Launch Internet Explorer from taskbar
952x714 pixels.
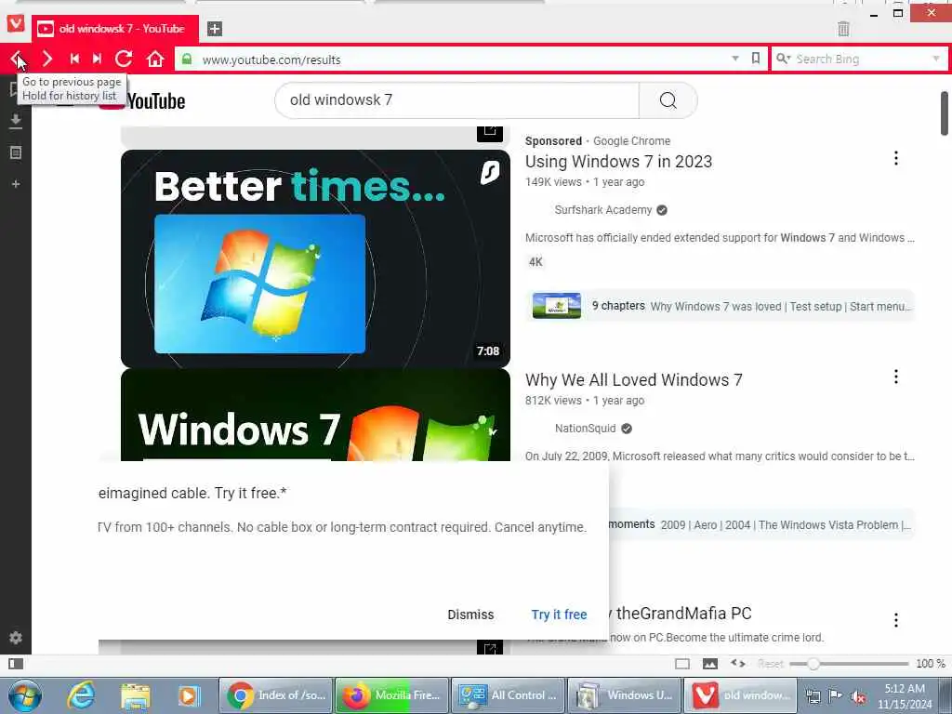(81, 695)
